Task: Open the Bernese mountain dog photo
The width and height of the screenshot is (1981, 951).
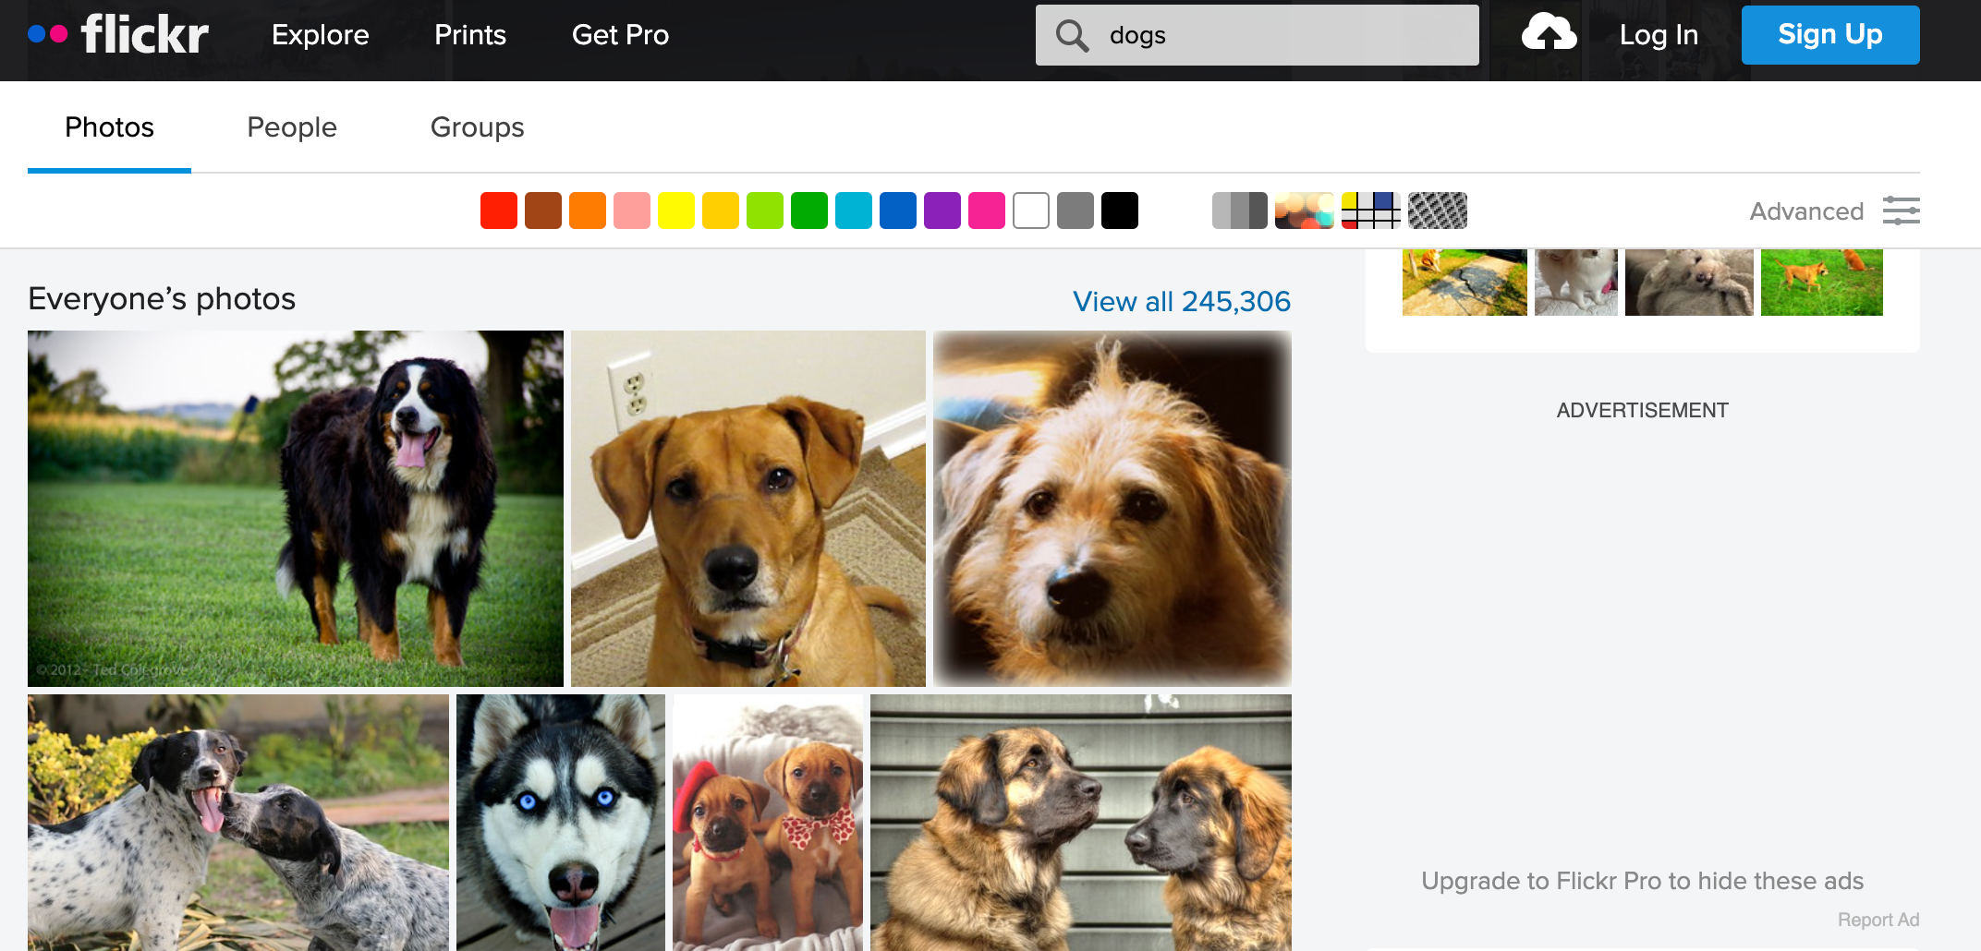Action: click(296, 508)
